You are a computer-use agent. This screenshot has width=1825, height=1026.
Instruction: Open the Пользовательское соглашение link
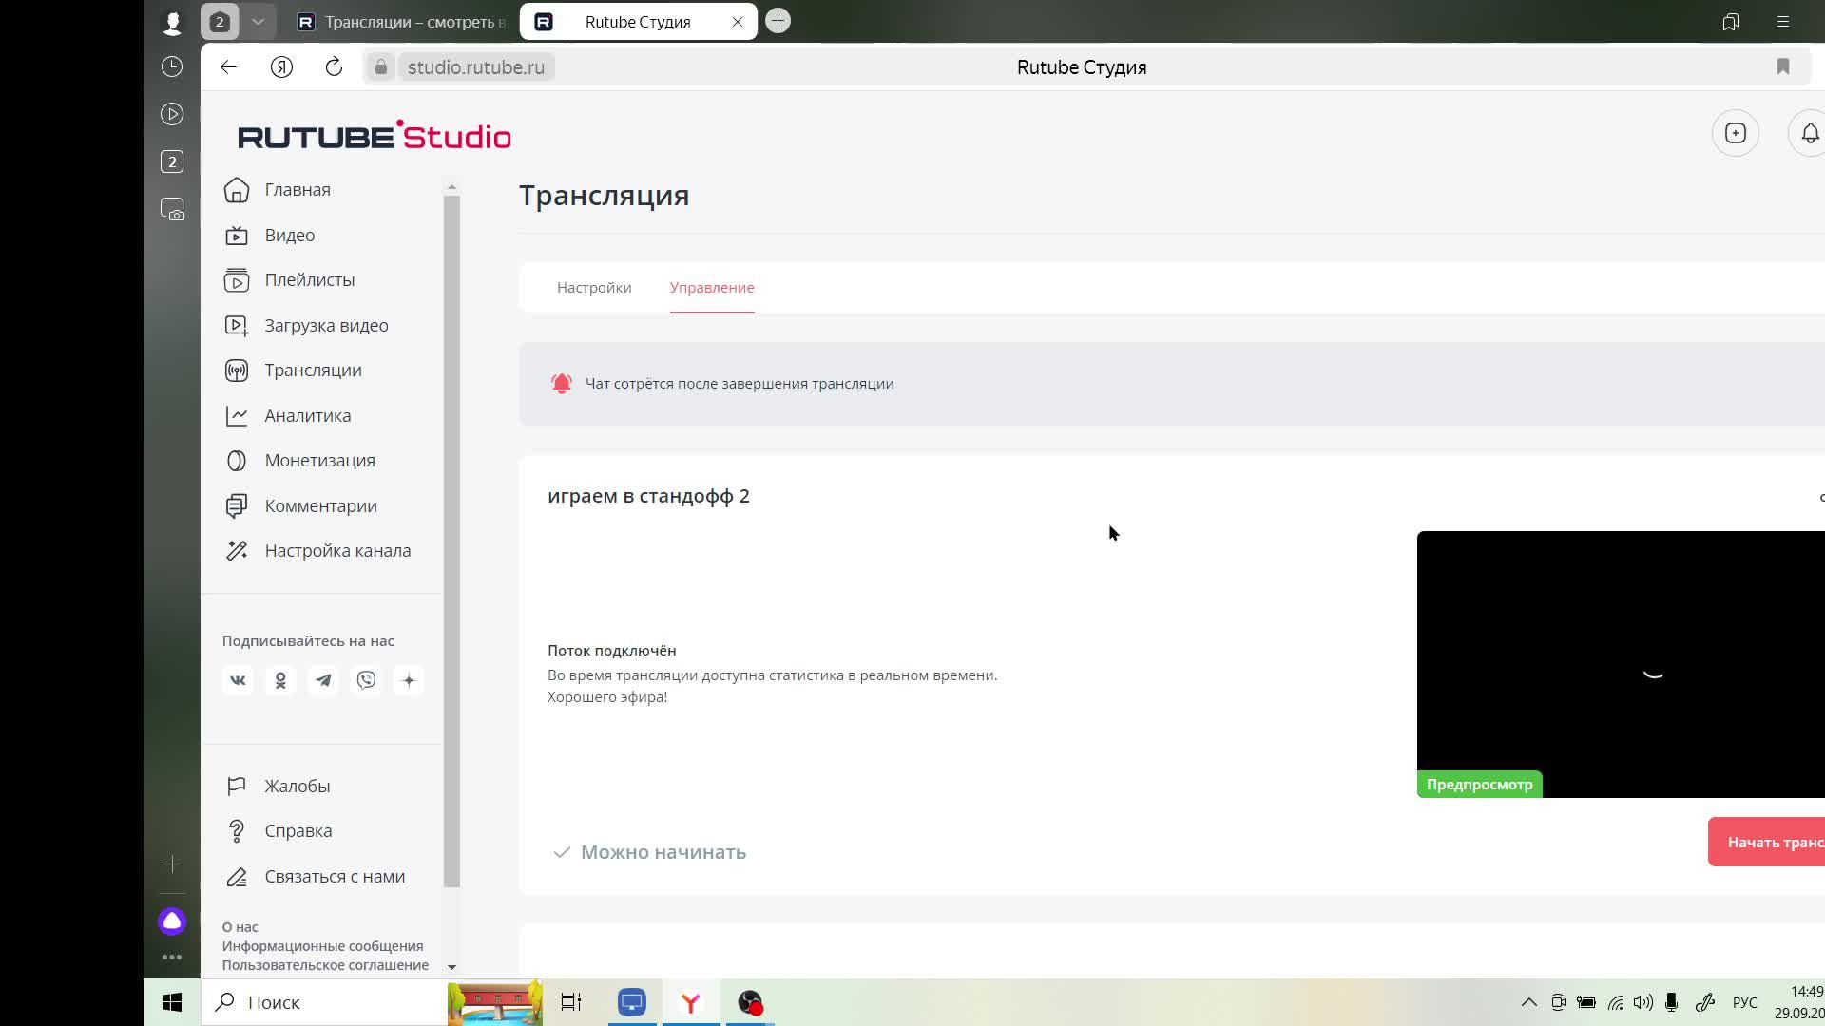325,965
